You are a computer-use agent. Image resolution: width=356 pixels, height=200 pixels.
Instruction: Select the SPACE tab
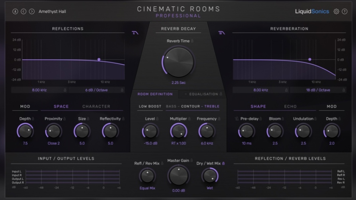[61, 106]
